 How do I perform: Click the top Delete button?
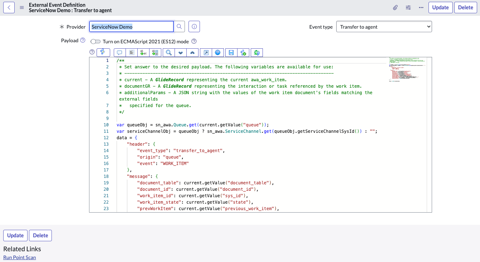[x=465, y=8]
